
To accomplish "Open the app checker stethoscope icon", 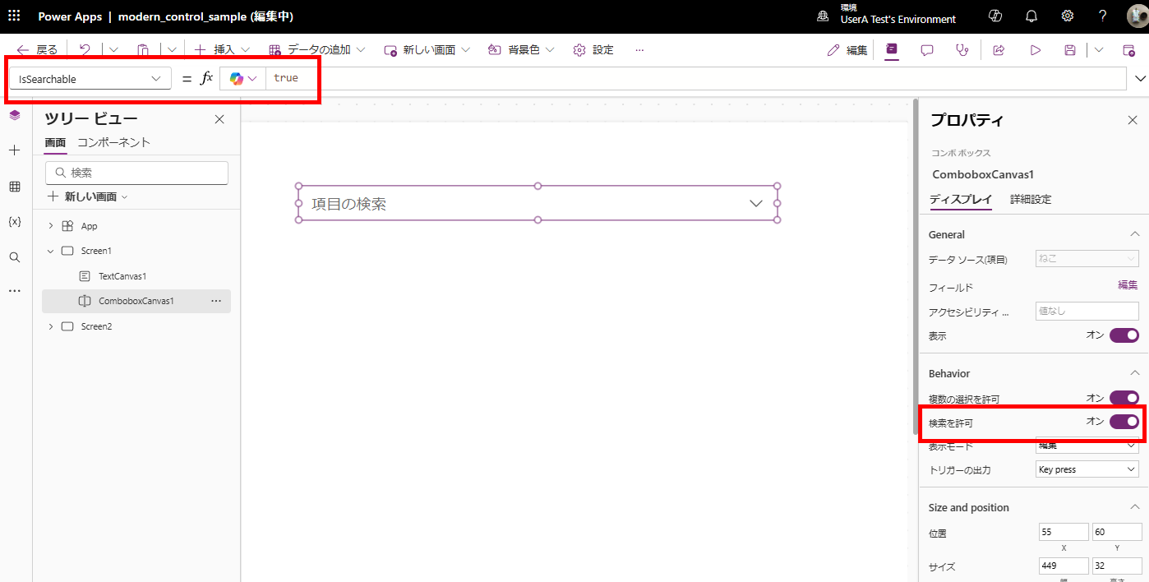I will 962,50.
